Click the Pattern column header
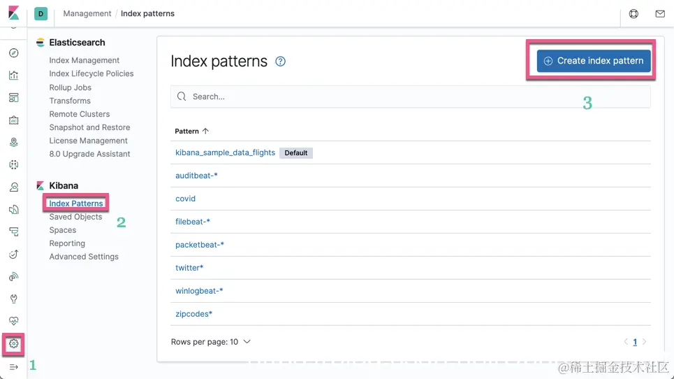674x379 pixels. [x=191, y=131]
